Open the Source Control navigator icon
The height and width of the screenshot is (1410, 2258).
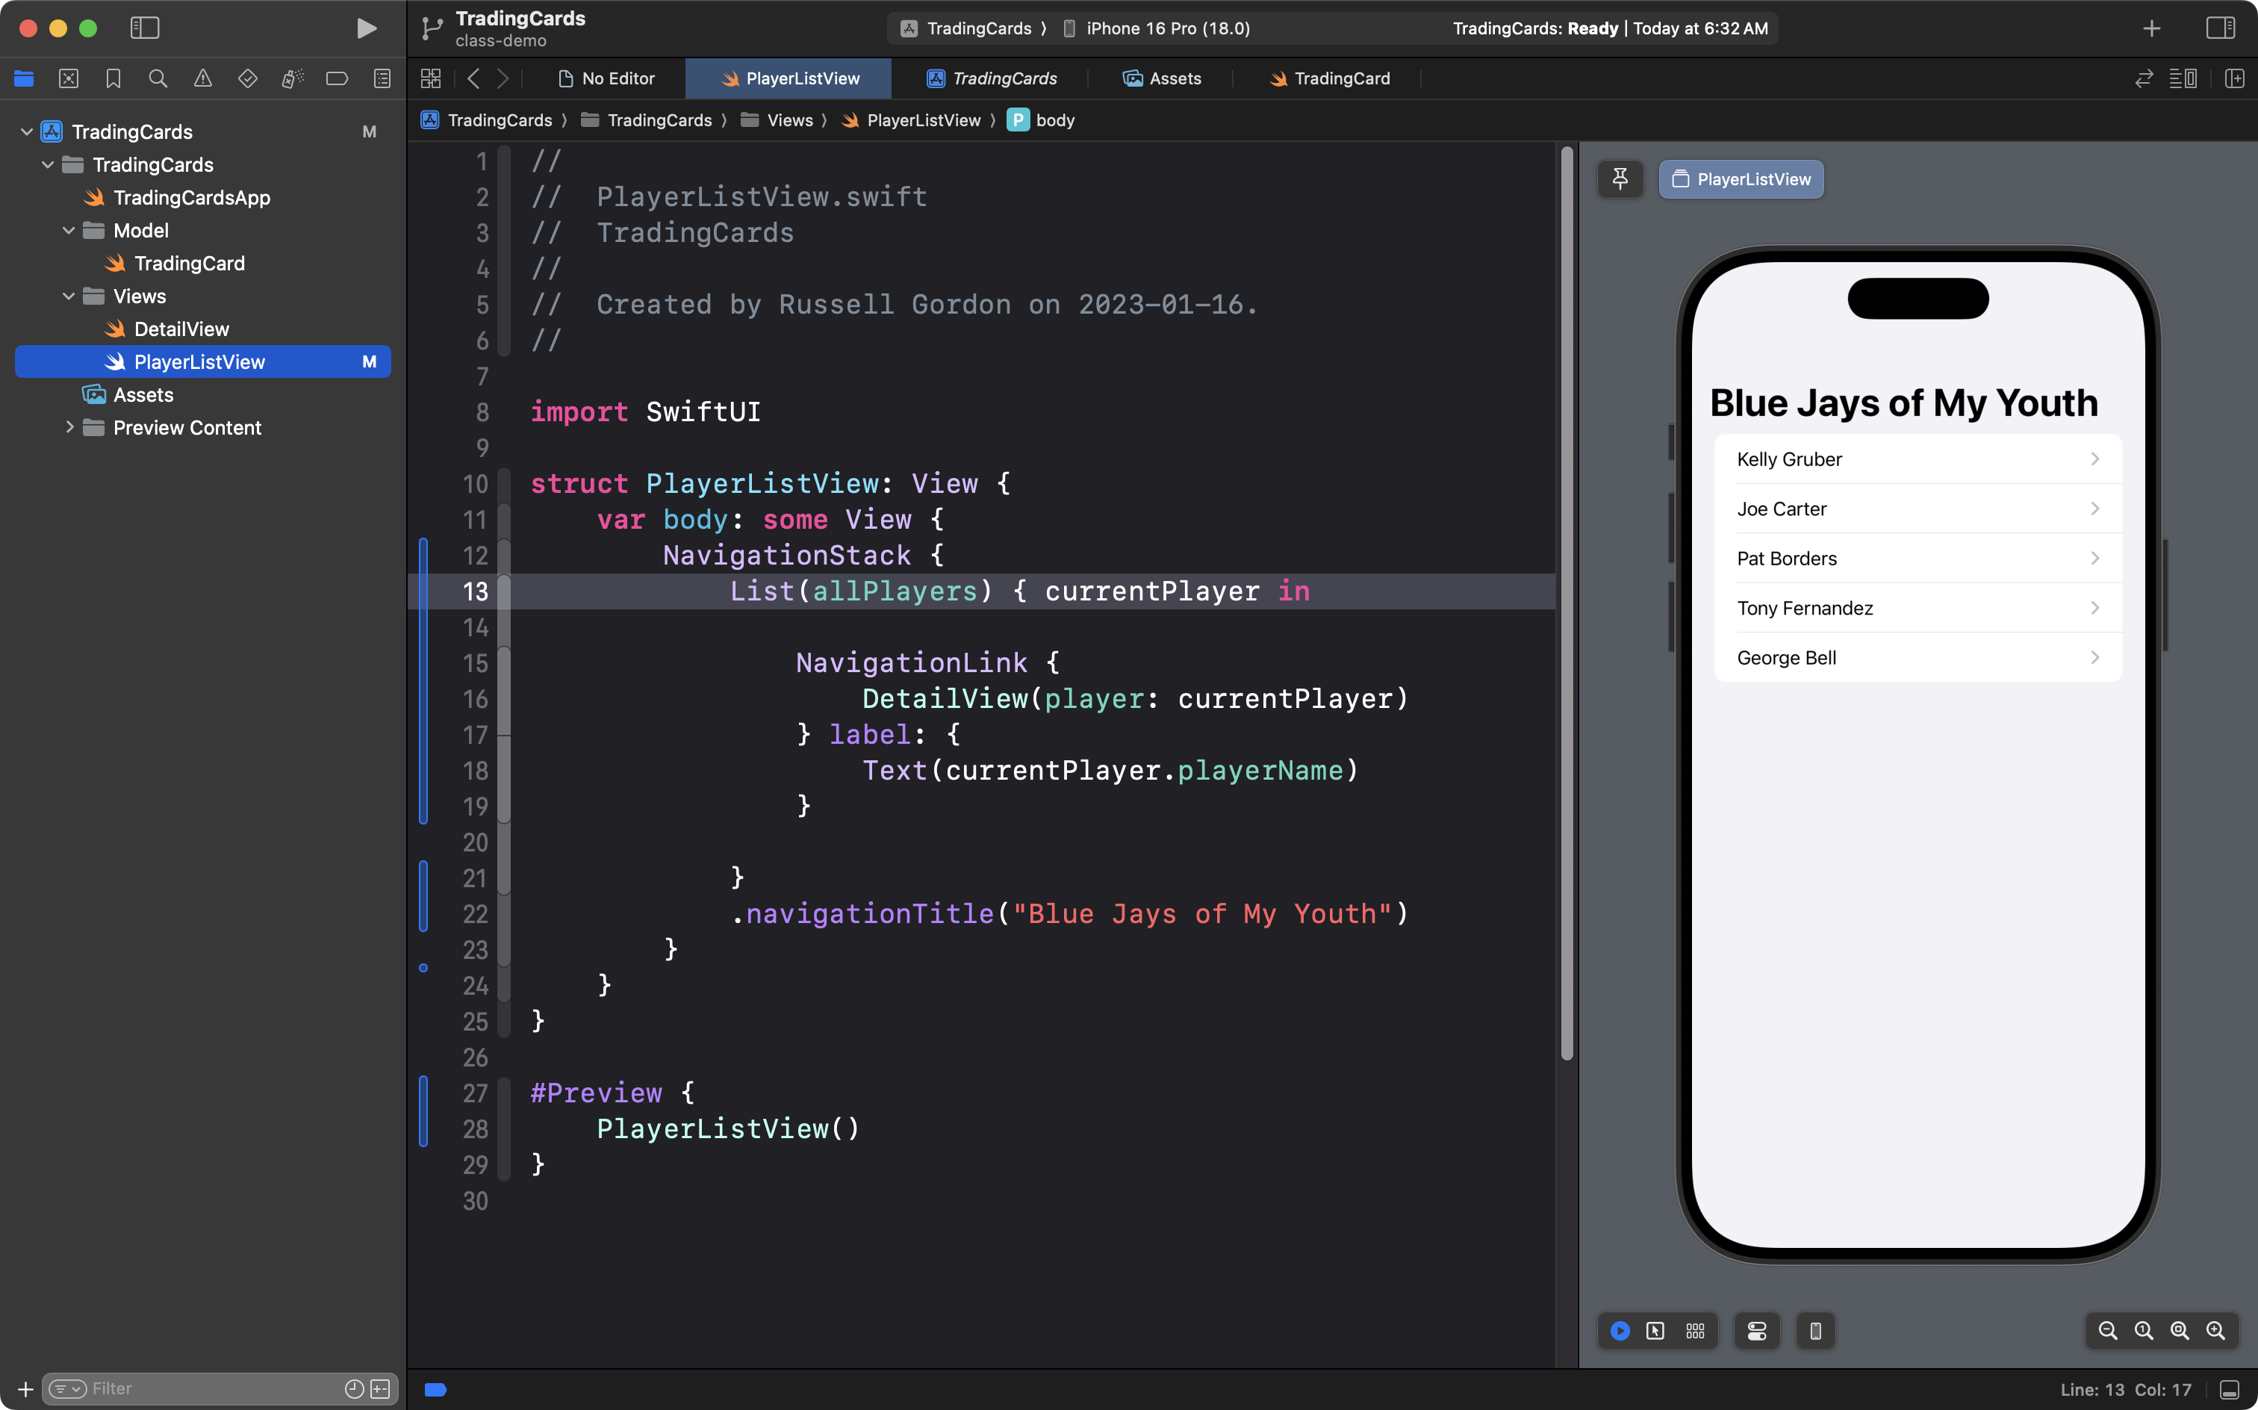coord(68,78)
